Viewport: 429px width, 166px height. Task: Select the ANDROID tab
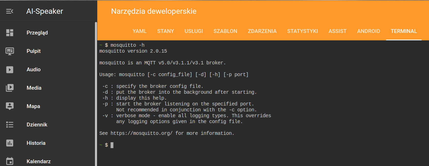pos(369,31)
